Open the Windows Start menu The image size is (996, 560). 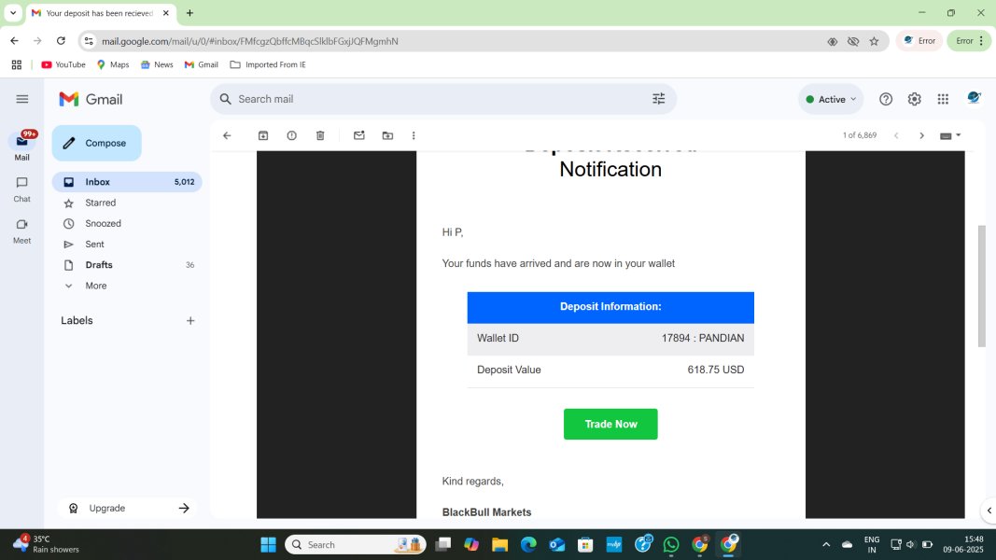268,544
